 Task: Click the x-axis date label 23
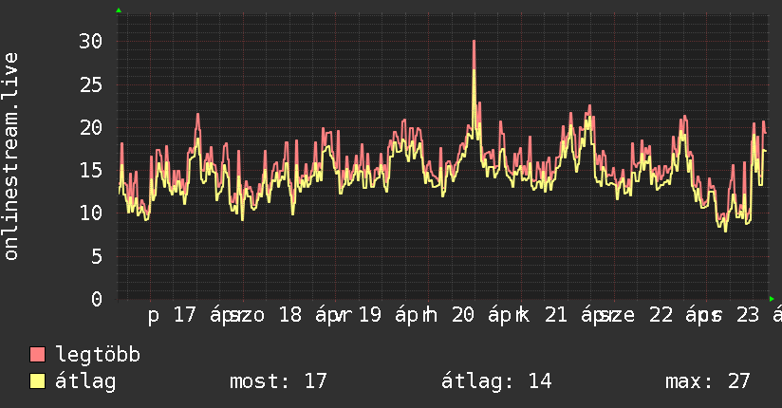(x=748, y=315)
